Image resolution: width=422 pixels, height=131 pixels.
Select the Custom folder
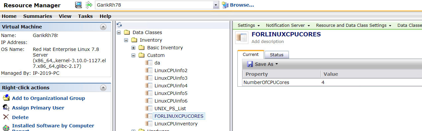pyautogui.click(x=156, y=55)
